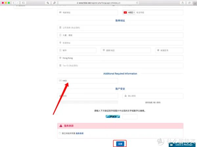
Task: Click the building and floor address field
Action: click(x=120, y=35)
